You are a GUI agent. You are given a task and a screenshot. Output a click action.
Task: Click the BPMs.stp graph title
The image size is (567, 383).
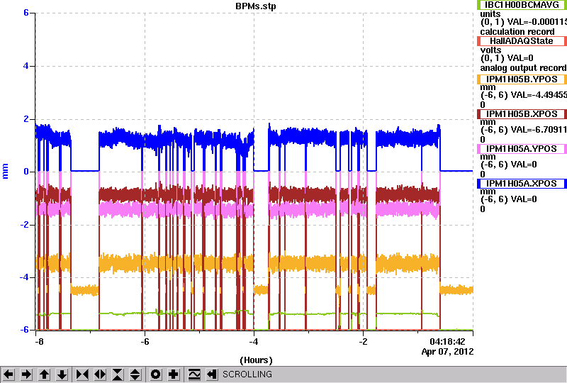click(x=256, y=6)
